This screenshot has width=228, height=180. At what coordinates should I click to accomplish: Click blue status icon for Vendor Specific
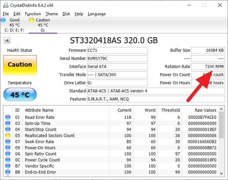pyautogui.click(x=8, y=166)
